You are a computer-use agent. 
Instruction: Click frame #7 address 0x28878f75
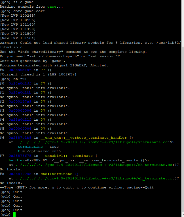(x=20, y=156)
